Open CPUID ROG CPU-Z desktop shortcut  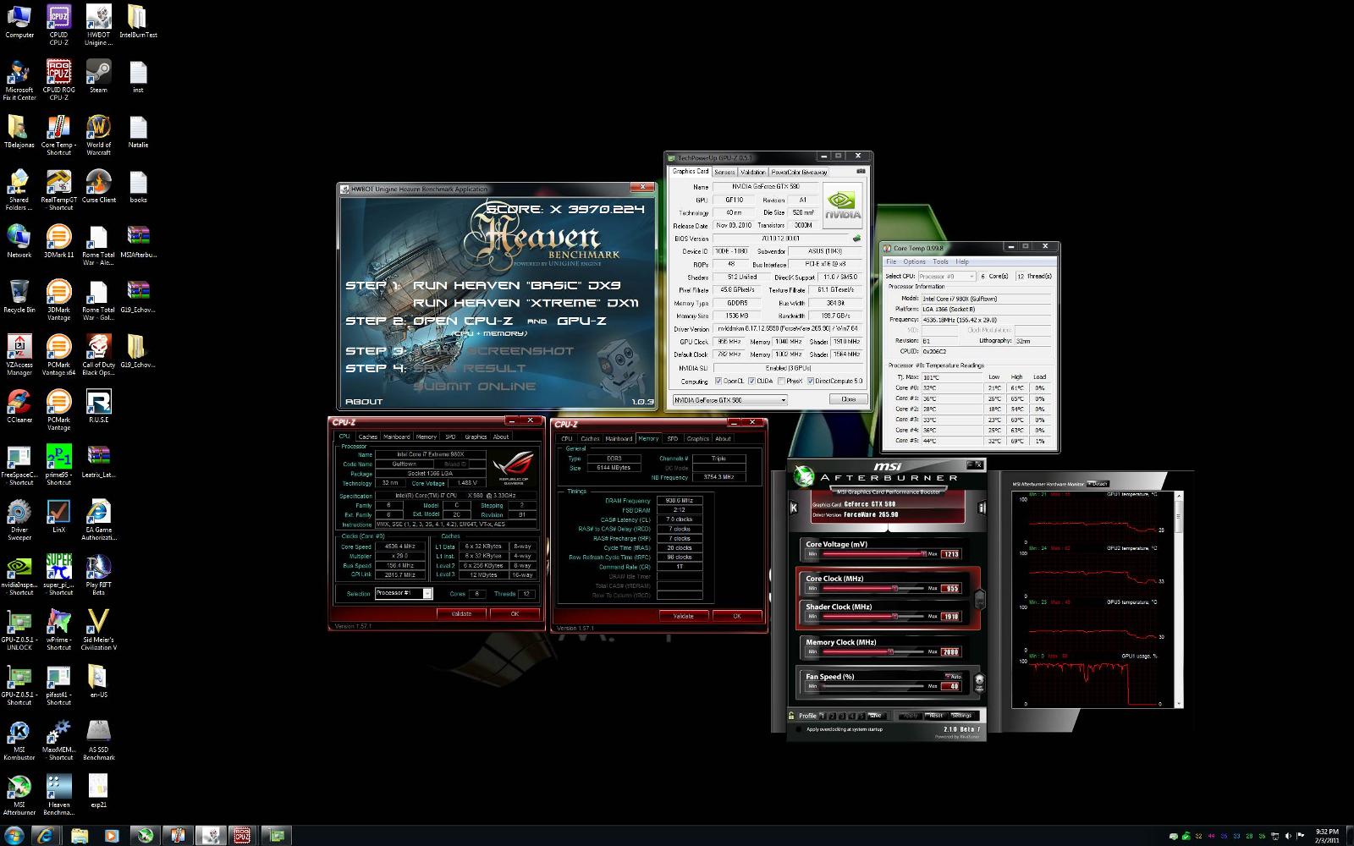58,80
